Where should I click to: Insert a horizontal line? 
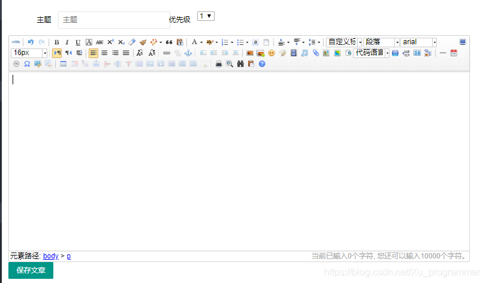pos(443,53)
